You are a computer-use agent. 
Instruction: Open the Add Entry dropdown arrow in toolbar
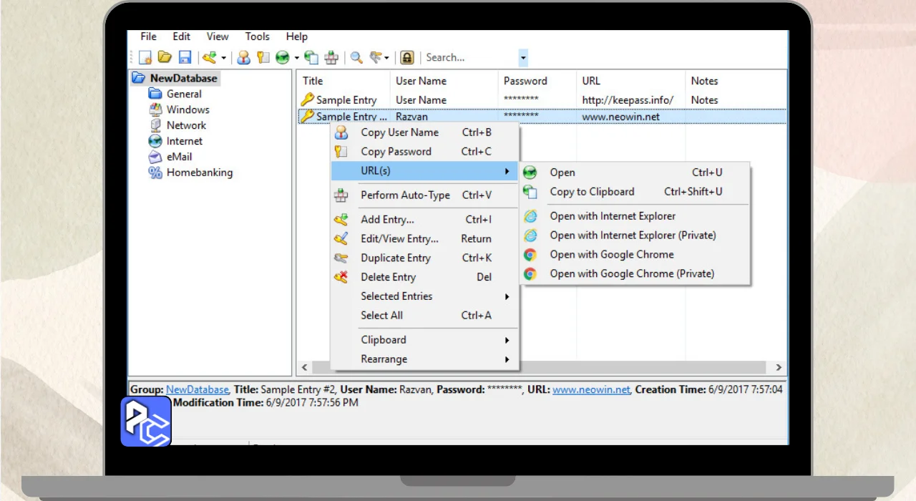click(223, 58)
